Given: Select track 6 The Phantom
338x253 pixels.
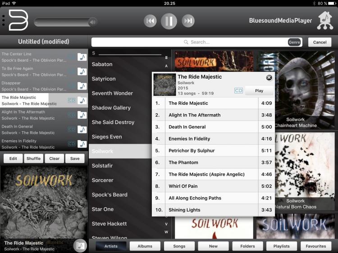Looking at the screenshot, I should point(214,163).
